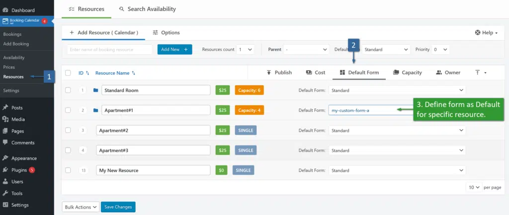
Task: Check the box for My New Resource
Action: (68, 170)
